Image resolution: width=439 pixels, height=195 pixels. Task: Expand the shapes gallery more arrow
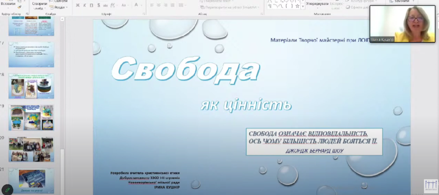[303, 6]
